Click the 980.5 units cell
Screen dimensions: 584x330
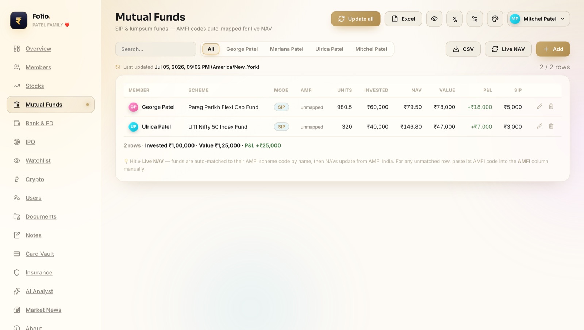pos(345,107)
